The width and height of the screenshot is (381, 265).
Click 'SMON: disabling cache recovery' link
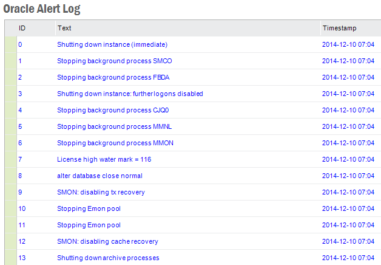(106, 241)
